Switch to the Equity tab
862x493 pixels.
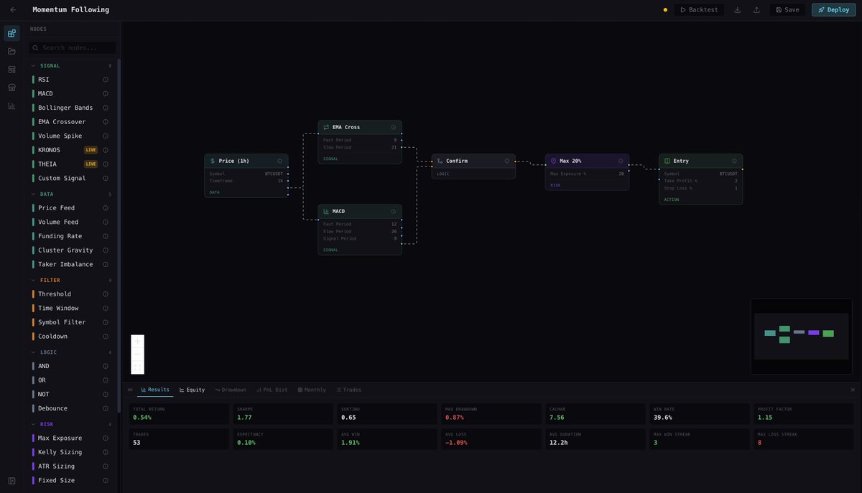pyautogui.click(x=192, y=390)
